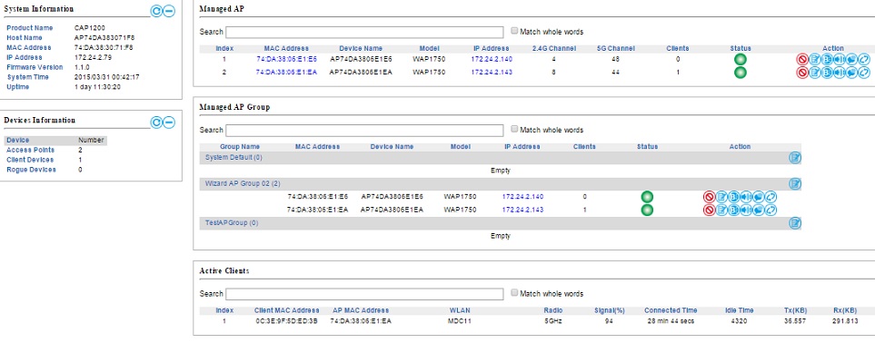Sort by Client MAC Address column header
Screen dimensions: 875x343
pos(287,310)
